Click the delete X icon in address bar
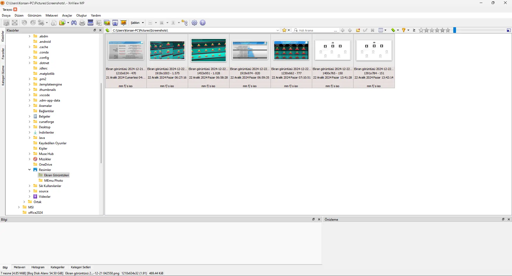512x276 pixels. (x=373, y=30)
